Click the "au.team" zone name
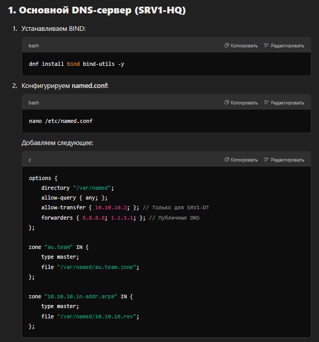This screenshot has height=342, width=319. (x=59, y=247)
